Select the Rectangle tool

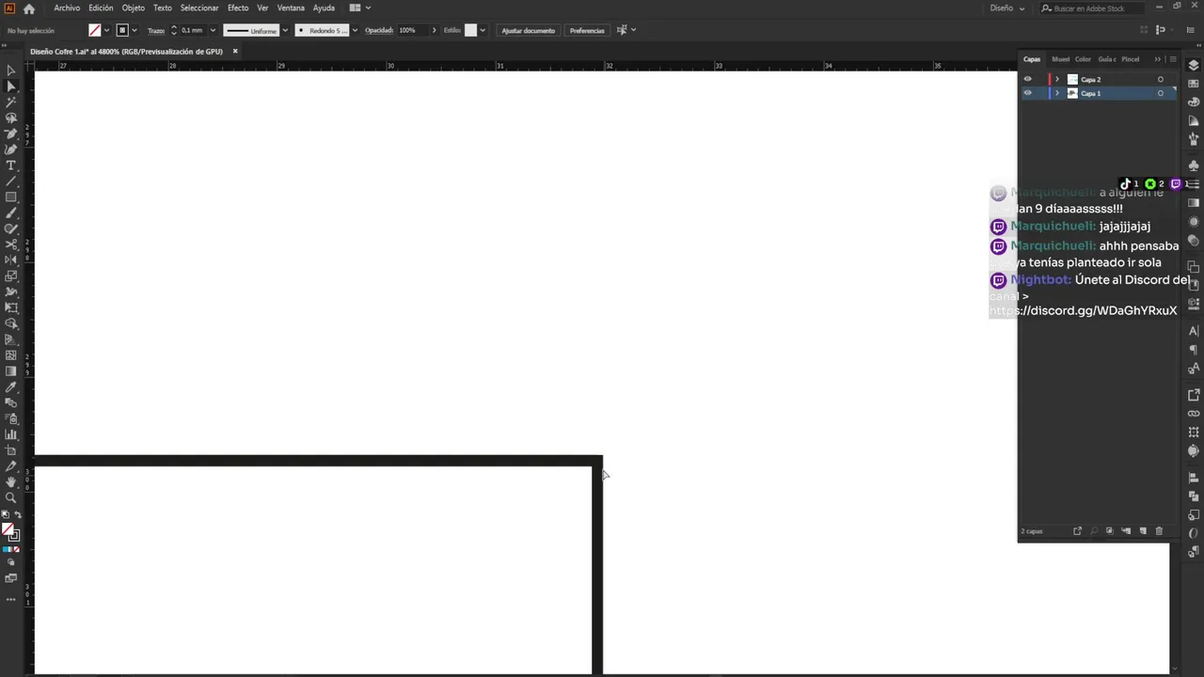[11, 197]
